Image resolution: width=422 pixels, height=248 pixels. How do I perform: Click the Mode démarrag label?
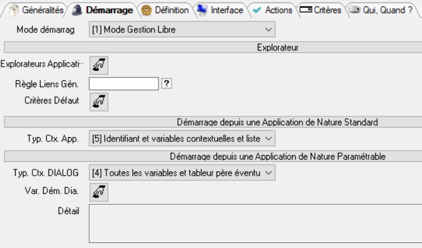tap(45, 30)
